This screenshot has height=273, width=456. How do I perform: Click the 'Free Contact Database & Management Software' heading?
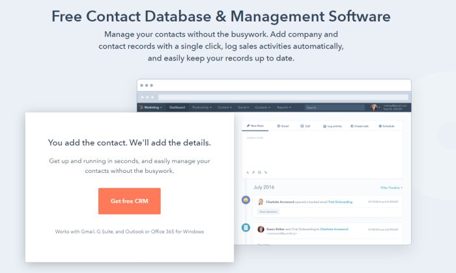tap(221, 16)
